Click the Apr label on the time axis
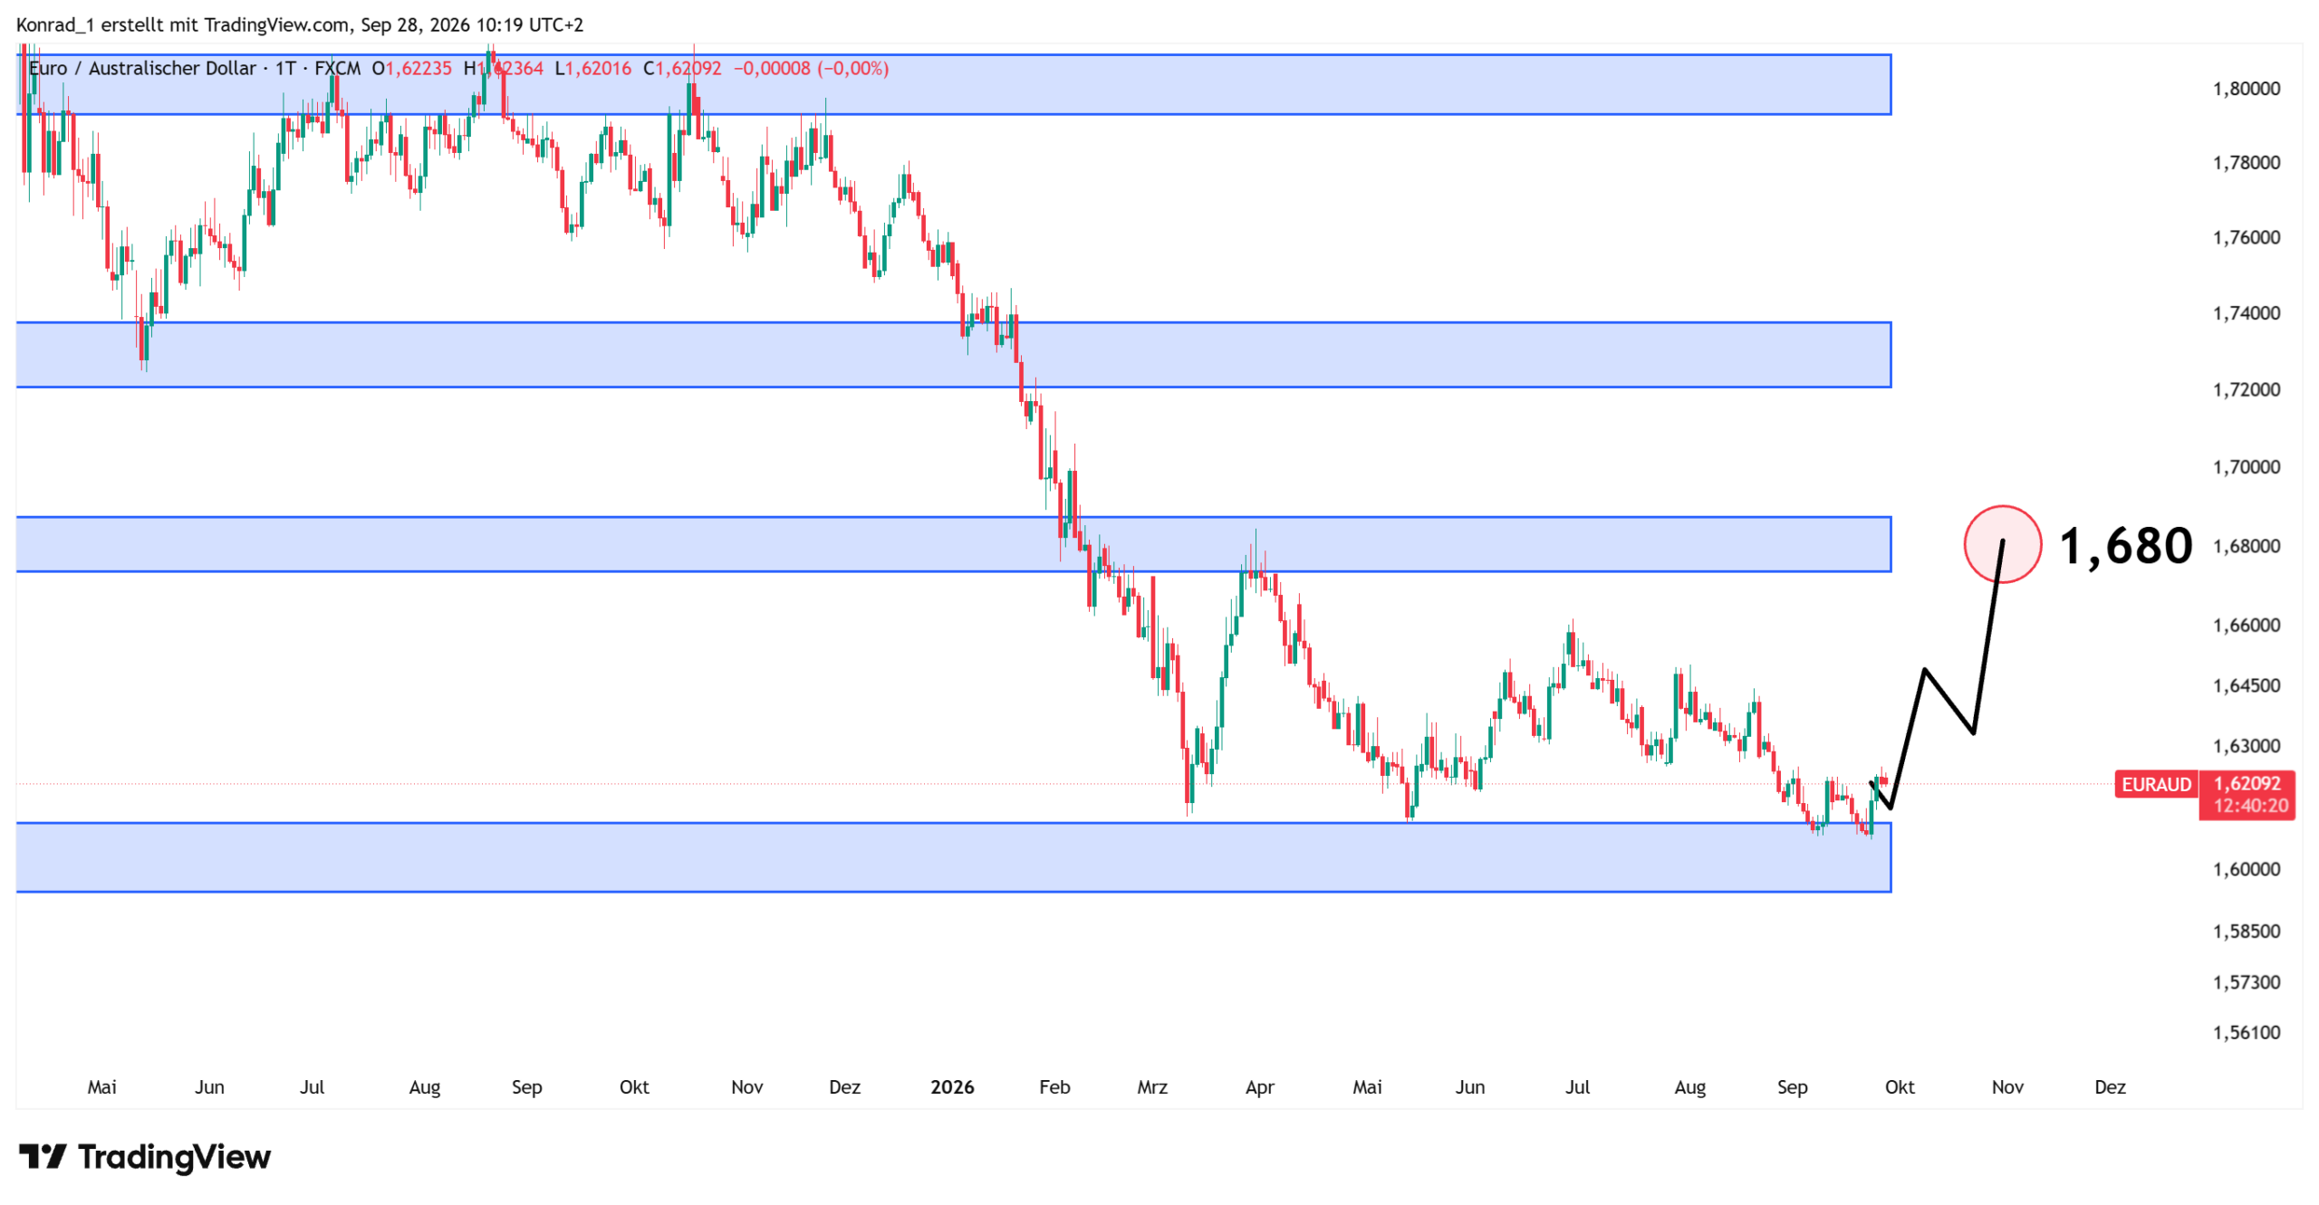 [x=1259, y=1087]
